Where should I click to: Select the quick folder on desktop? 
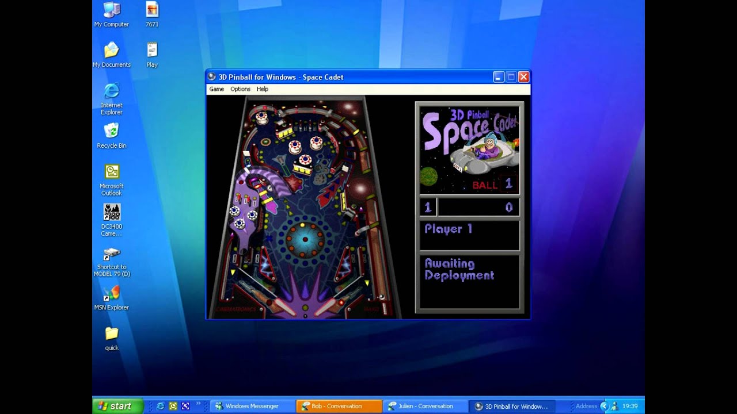pyautogui.click(x=112, y=339)
